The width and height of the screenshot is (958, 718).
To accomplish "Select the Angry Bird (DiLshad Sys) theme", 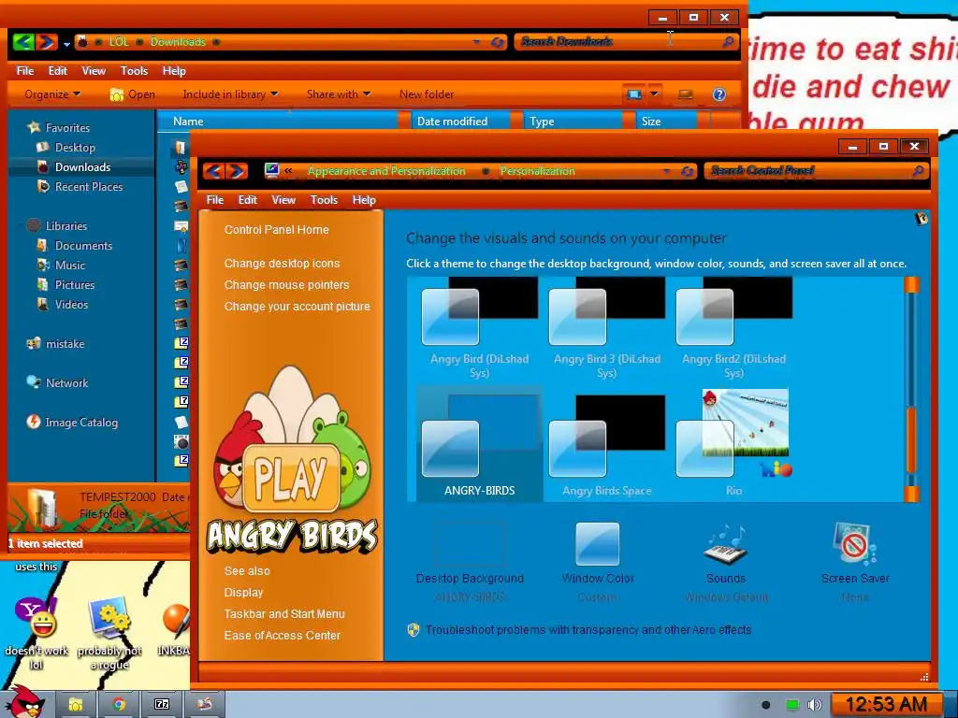I will (x=479, y=330).
